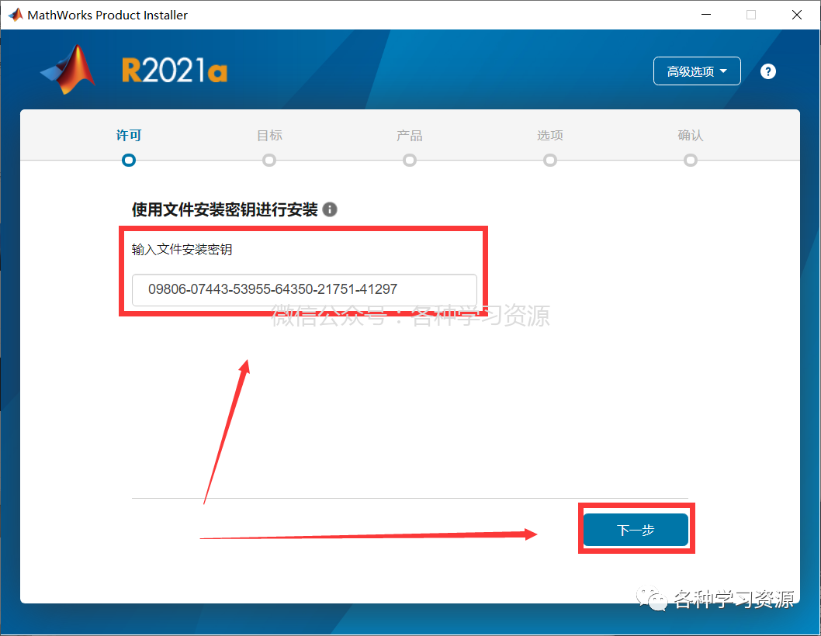821x636 pixels.
Task: Open the help question mark icon
Action: (767, 71)
